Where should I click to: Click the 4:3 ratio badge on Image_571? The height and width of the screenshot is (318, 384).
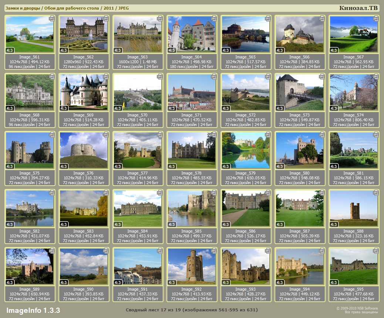pos(172,108)
